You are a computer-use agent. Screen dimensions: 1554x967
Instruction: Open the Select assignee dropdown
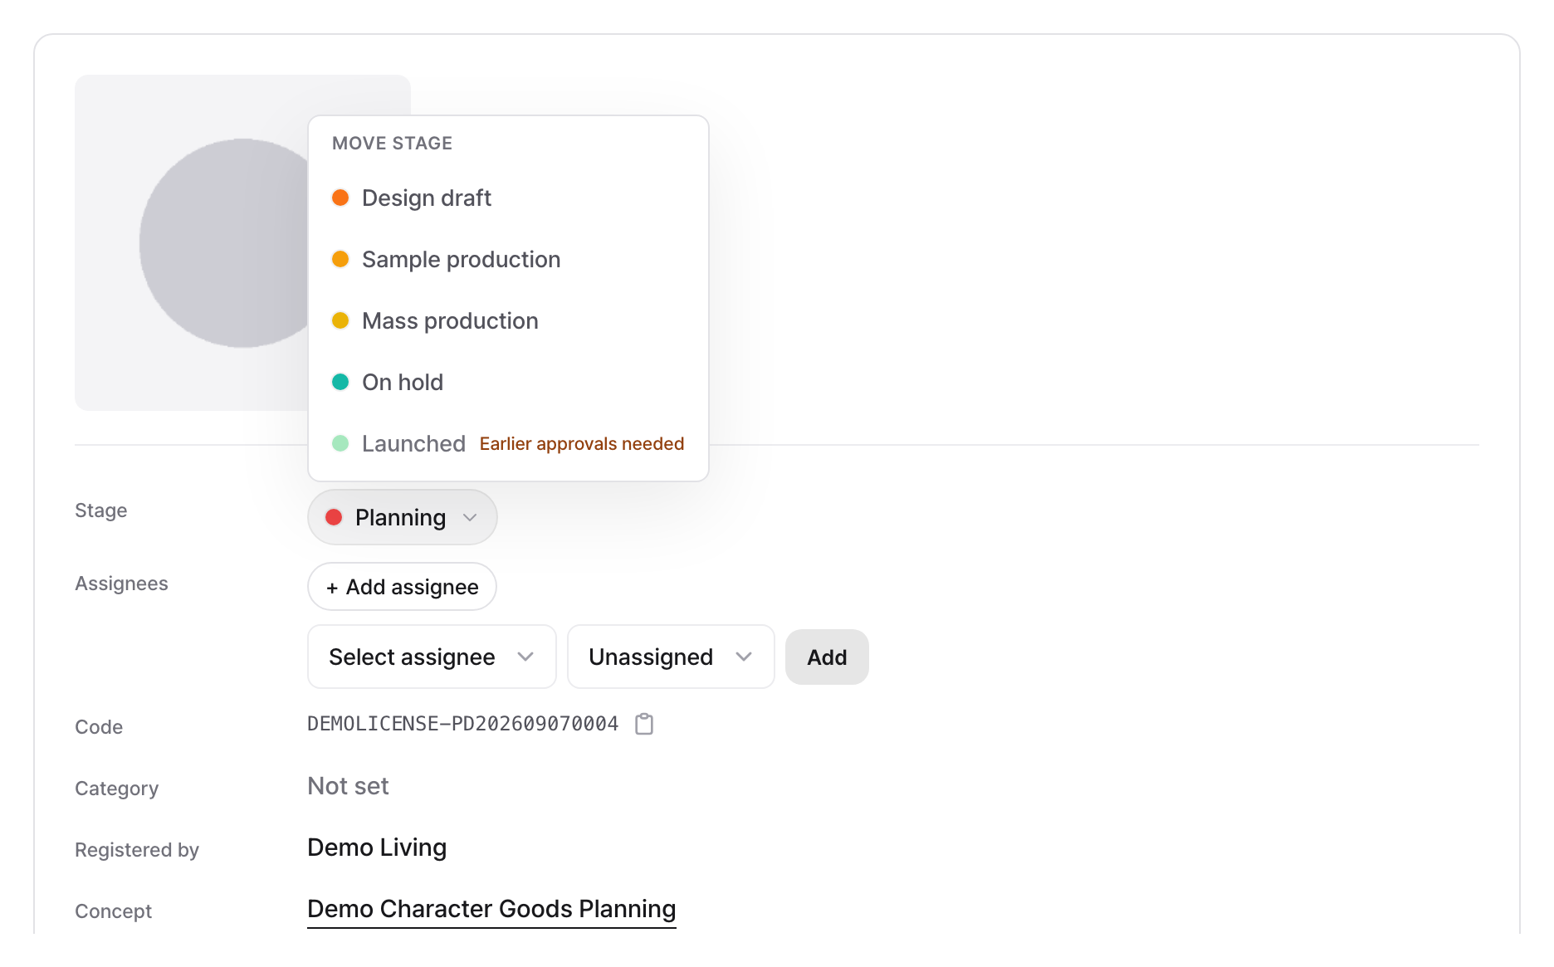click(432, 657)
